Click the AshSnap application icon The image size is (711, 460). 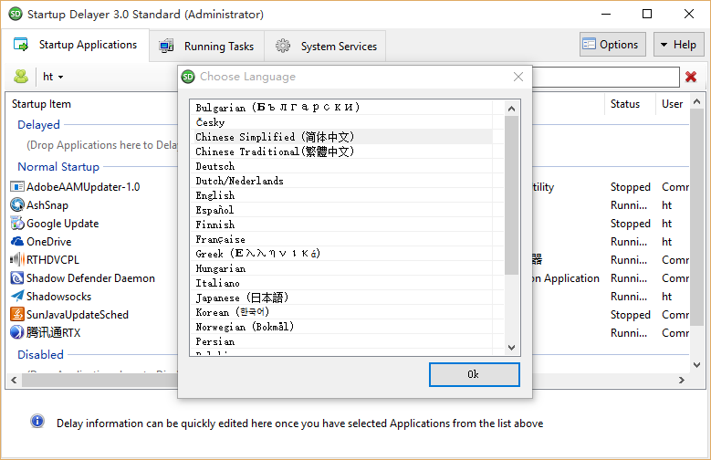pos(17,205)
